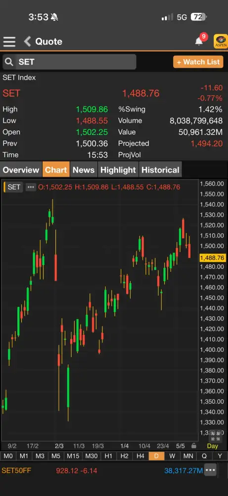Screen dimensions: 228x496
Task: Open the hamburger menu
Action: (9, 42)
